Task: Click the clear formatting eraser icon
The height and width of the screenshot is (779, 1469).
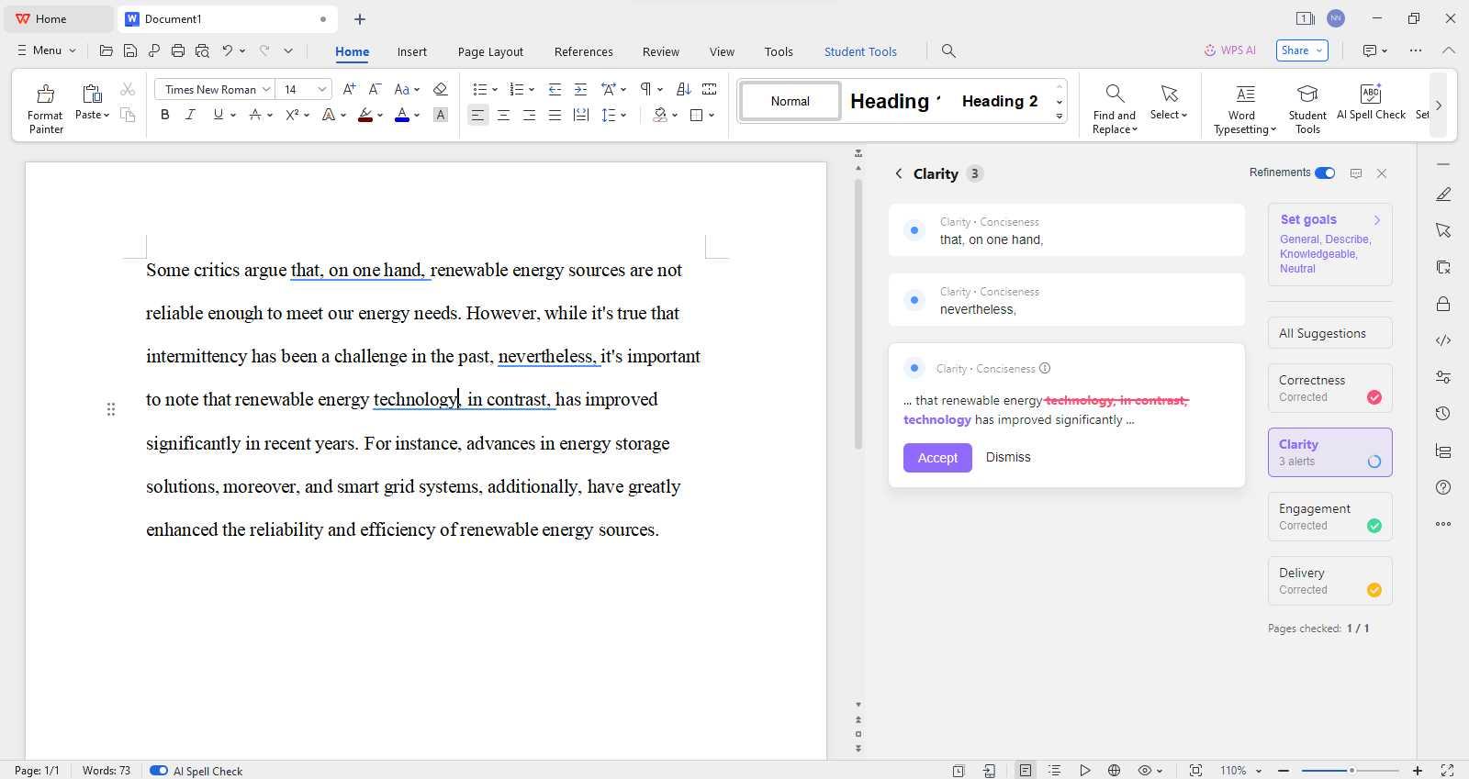Action: [x=440, y=89]
